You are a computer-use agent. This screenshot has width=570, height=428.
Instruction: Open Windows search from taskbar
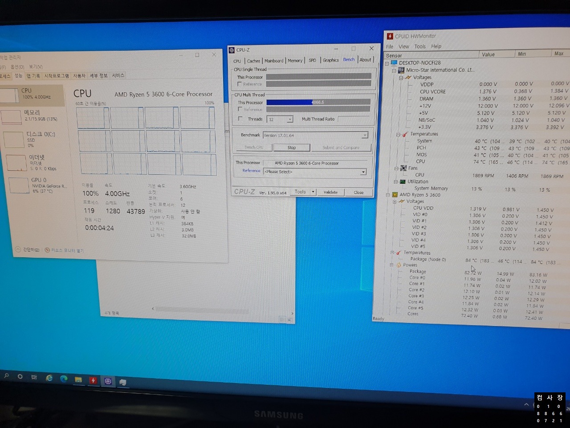point(6,376)
